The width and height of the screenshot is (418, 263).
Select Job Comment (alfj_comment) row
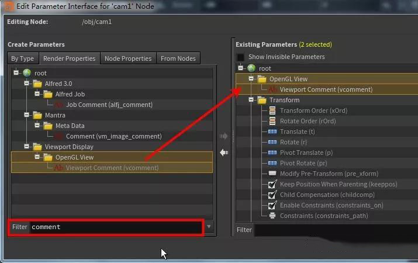[x=112, y=105]
